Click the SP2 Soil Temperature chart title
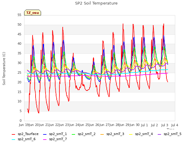 [x=96, y=3]
